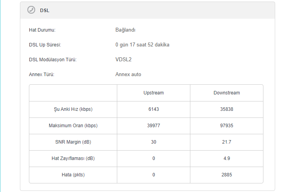Select the Hat Durumu label
The height and width of the screenshot is (192, 299).
42,30
